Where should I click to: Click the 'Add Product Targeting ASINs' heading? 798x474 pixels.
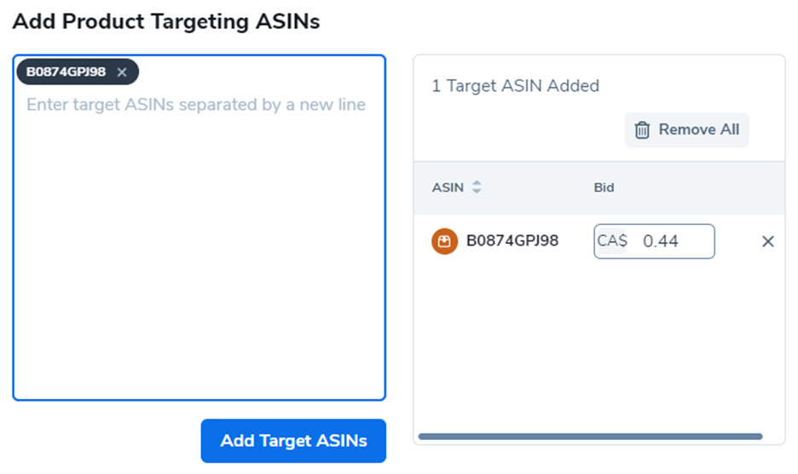[166, 22]
